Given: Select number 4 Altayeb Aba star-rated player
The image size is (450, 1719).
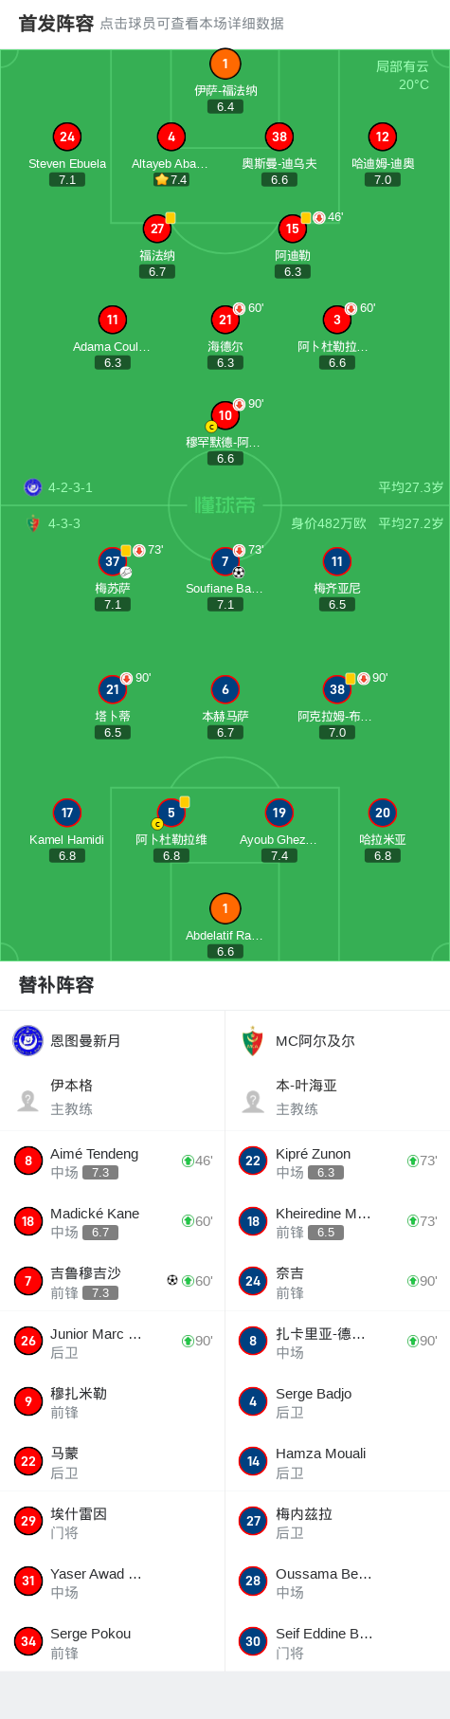Looking at the screenshot, I should 171,137.
